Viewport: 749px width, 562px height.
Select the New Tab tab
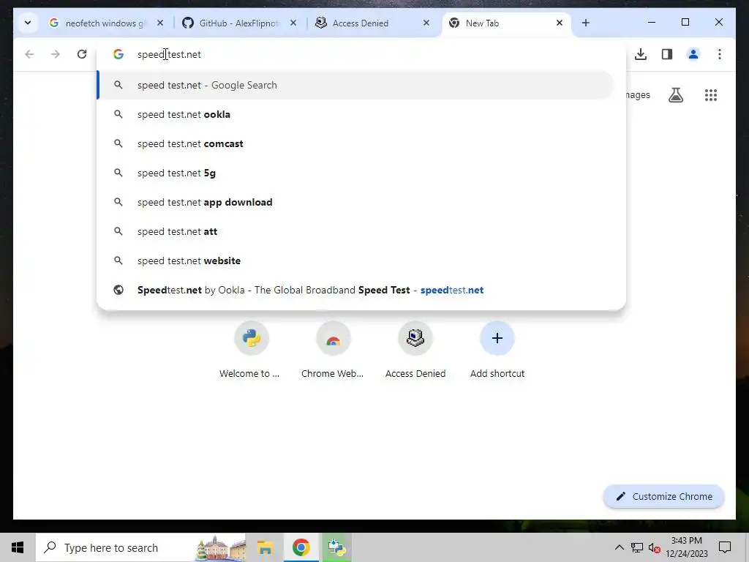point(507,23)
